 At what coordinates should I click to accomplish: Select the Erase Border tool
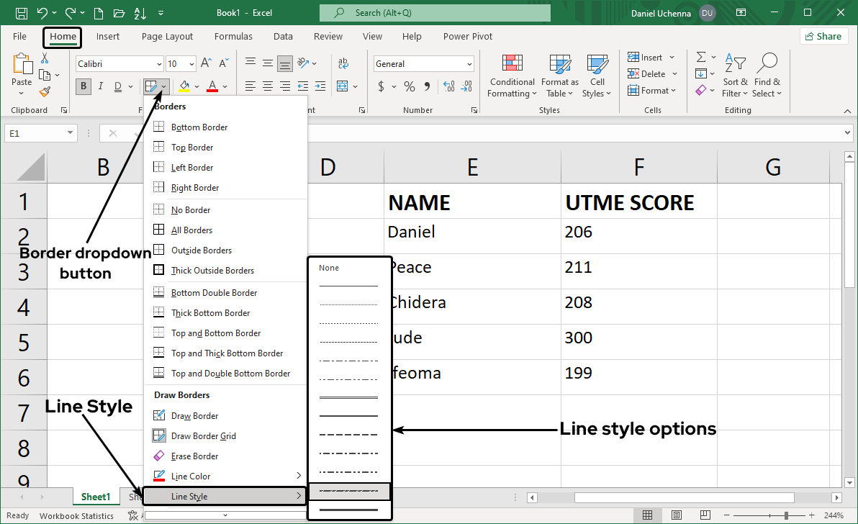194,456
